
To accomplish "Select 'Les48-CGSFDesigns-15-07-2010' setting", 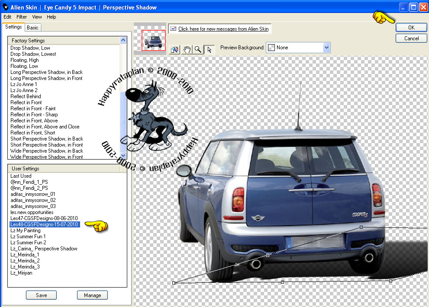I will tap(45, 224).
